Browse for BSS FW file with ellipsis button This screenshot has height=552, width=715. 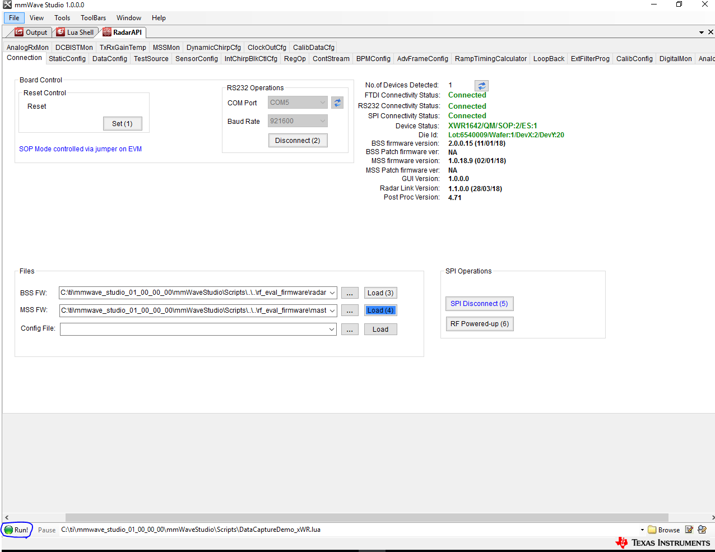[x=350, y=293]
